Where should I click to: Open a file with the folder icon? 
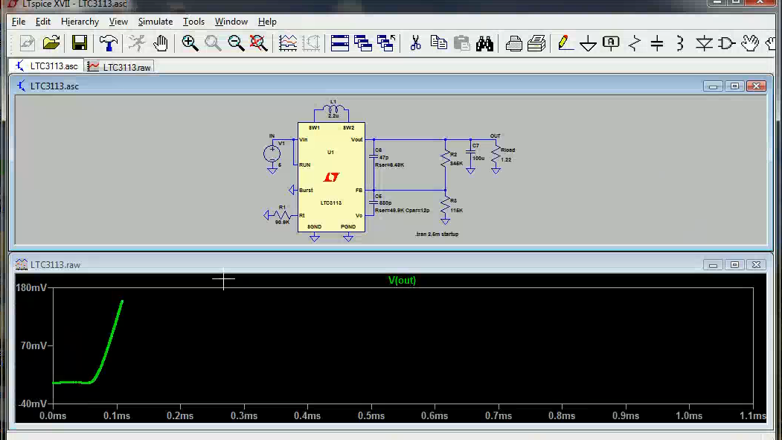pyautogui.click(x=51, y=43)
